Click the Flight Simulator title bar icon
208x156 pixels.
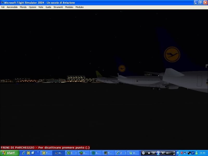[2, 3]
